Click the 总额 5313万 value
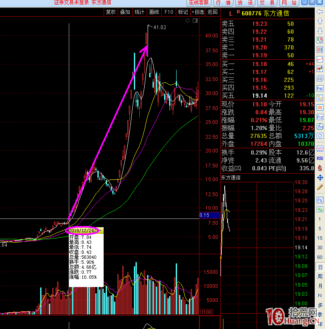The height and width of the screenshot is (329, 325). (304, 136)
